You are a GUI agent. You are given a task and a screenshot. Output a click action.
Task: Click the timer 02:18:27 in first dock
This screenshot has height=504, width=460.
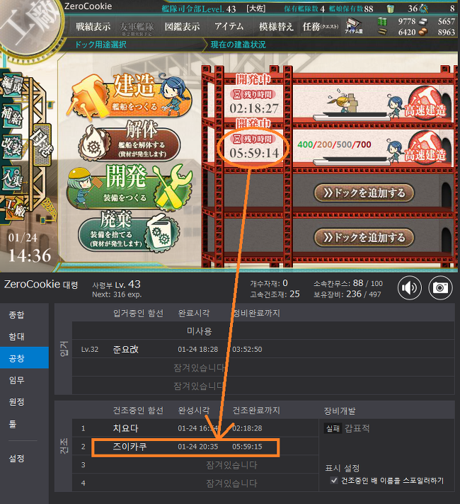click(254, 108)
